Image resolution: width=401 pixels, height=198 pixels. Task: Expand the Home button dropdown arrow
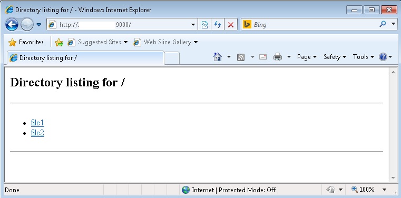229,57
